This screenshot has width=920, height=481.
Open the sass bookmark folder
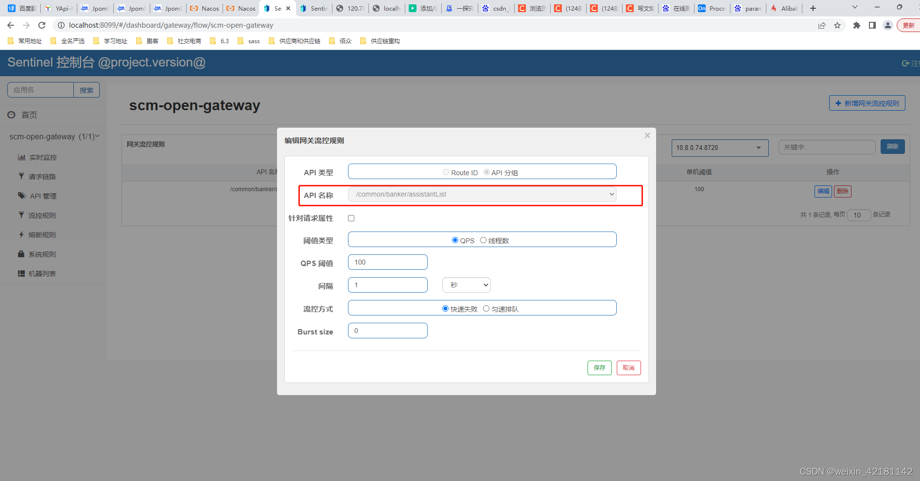249,41
